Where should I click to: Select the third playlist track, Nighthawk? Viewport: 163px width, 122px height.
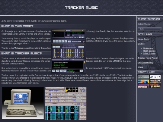click(68, 66)
